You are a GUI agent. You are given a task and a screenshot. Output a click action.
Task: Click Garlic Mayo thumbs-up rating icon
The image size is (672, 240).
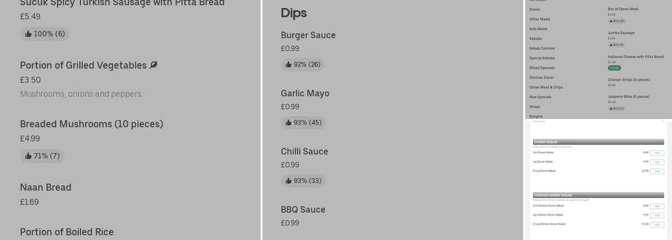(288, 123)
